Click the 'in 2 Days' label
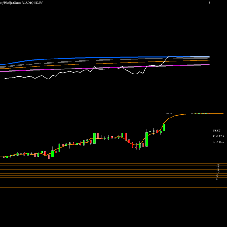 (218, 142)
